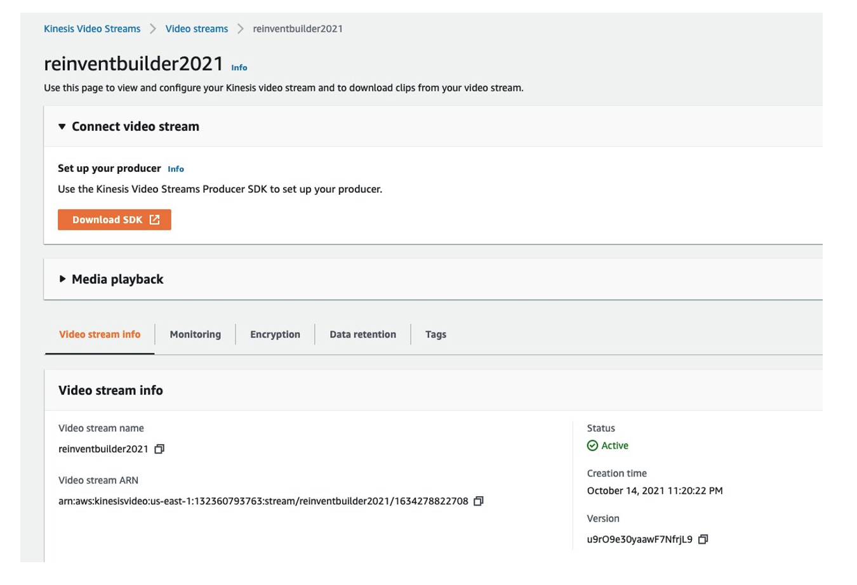
Task: Click the Download SDK button
Action: pyautogui.click(x=114, y=220)
